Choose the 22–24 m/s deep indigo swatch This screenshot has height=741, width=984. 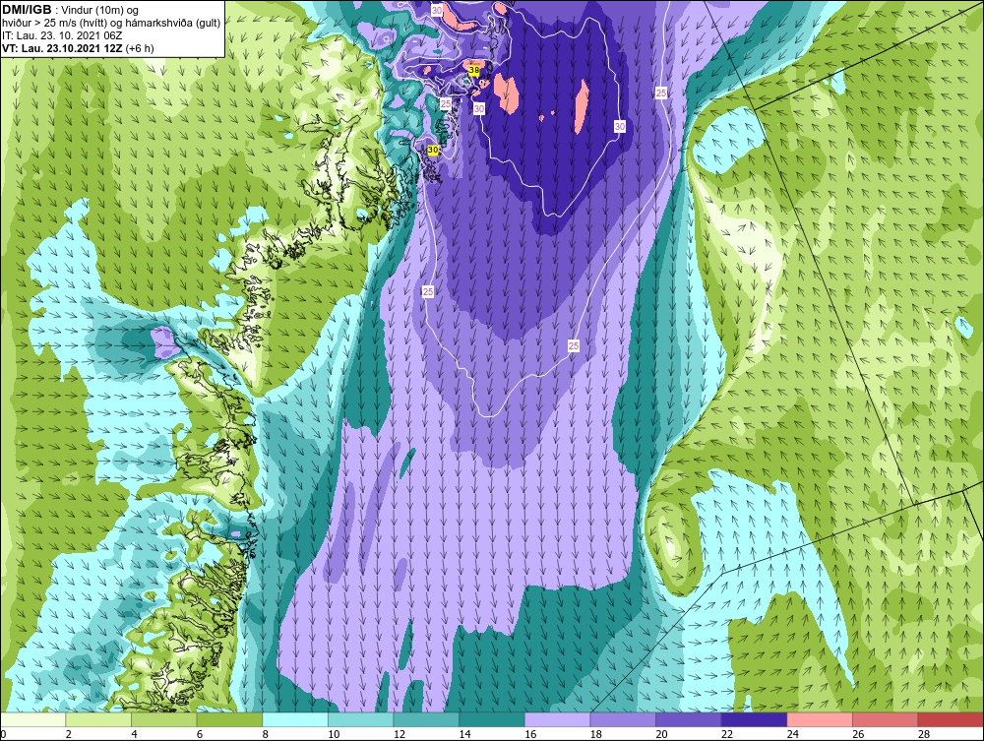click(755, 719)
